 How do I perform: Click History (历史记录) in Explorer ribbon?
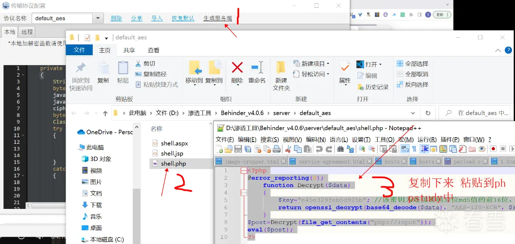(373, 87)
